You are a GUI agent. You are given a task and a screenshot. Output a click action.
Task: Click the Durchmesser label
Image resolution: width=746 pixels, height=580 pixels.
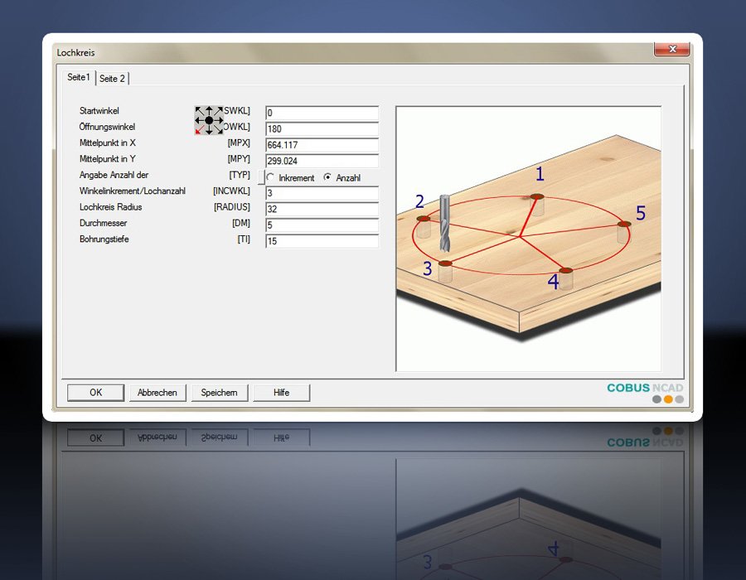pos(103,223)
